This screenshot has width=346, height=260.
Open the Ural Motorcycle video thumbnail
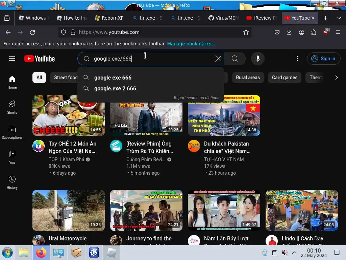point(69,210)
